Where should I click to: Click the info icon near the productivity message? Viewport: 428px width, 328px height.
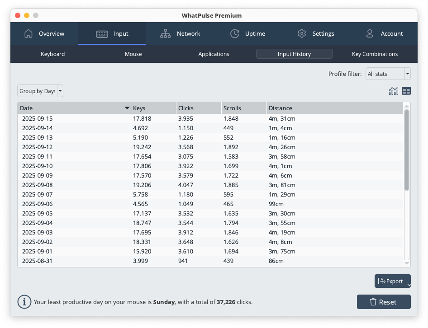[x=24, y=302]
